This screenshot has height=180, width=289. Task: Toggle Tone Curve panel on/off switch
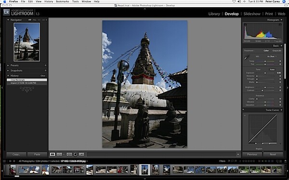243,110
